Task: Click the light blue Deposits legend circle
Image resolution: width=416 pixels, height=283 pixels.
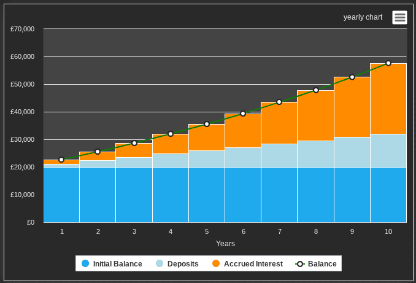Action: click(160, 263)
